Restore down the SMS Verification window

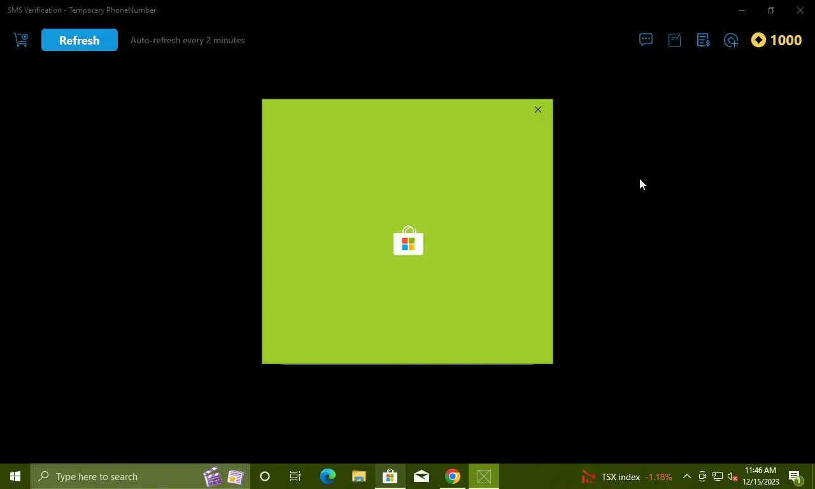[x=770, y=10]
